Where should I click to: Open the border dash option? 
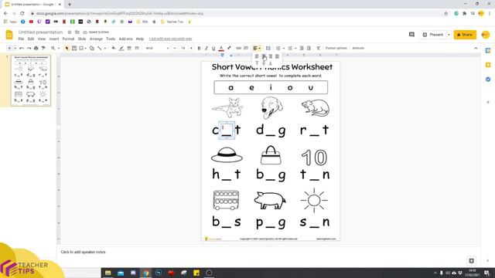137,48
